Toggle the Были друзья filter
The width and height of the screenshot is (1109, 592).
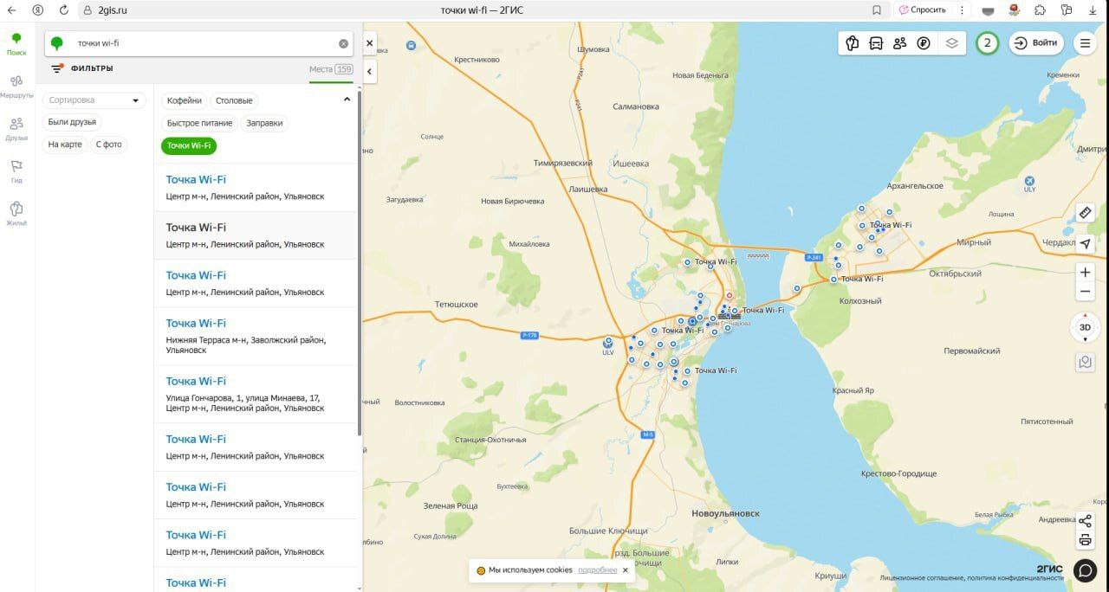(x=72, y=122)
